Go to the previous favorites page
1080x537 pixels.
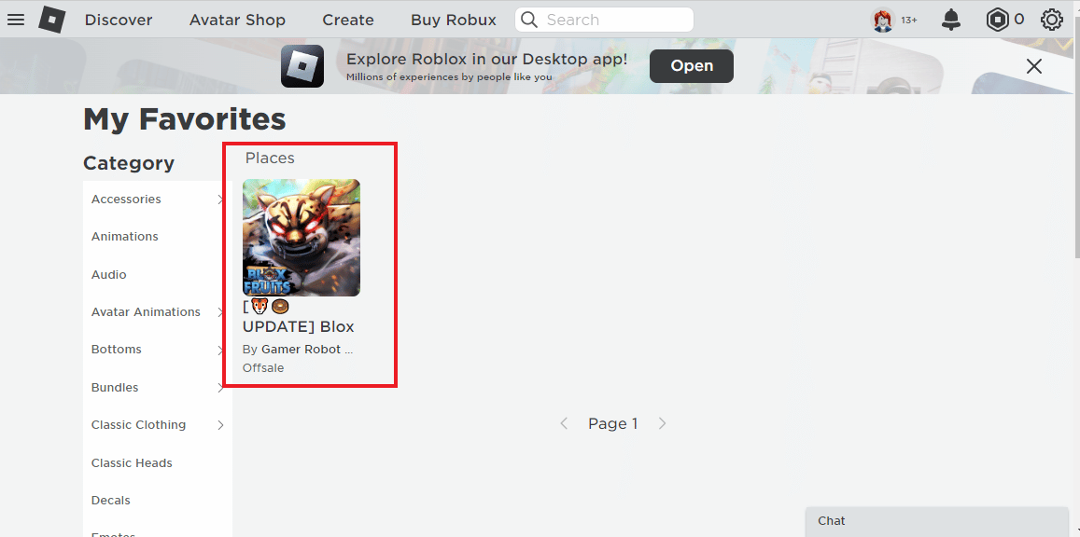[564, 423]
